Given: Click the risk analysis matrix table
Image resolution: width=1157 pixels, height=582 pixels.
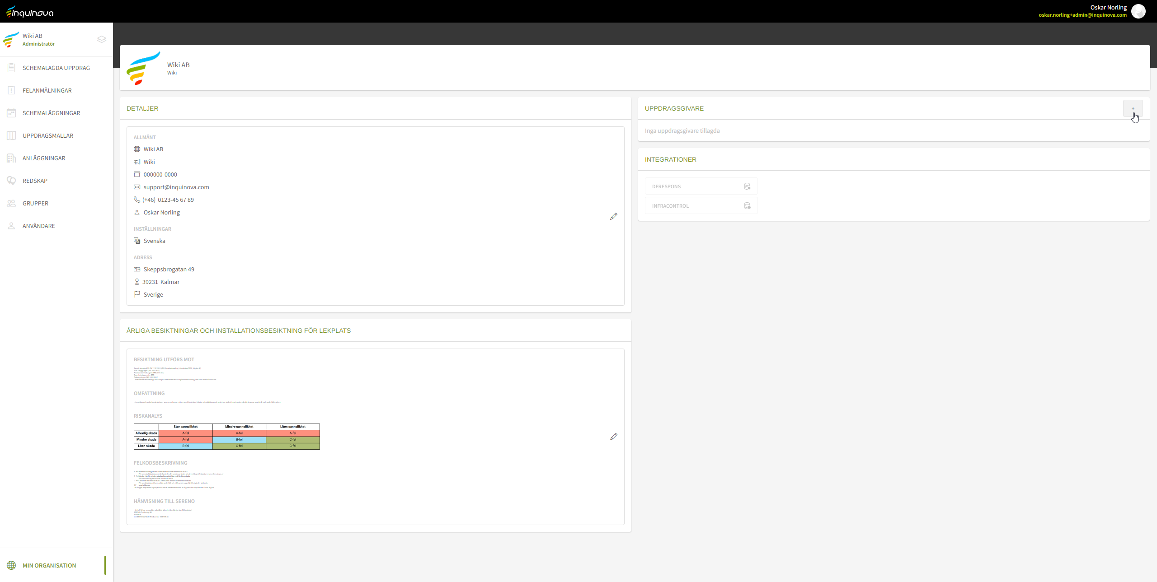Looking at the screenshot, I should click(x=226, y=437).
